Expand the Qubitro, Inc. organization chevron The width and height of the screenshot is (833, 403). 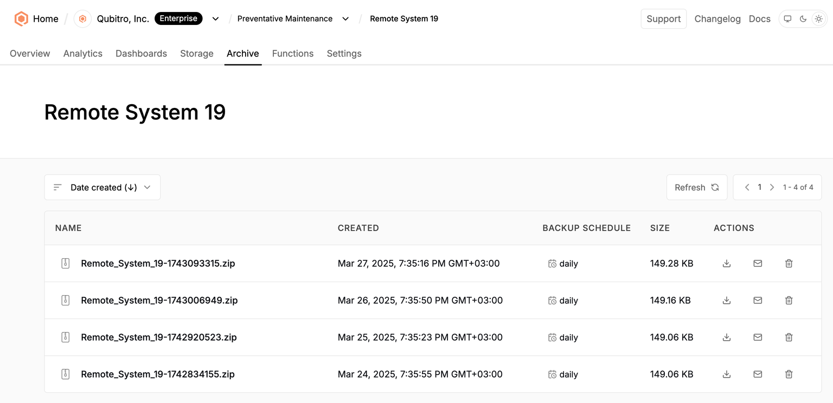(x=215, y=19)
